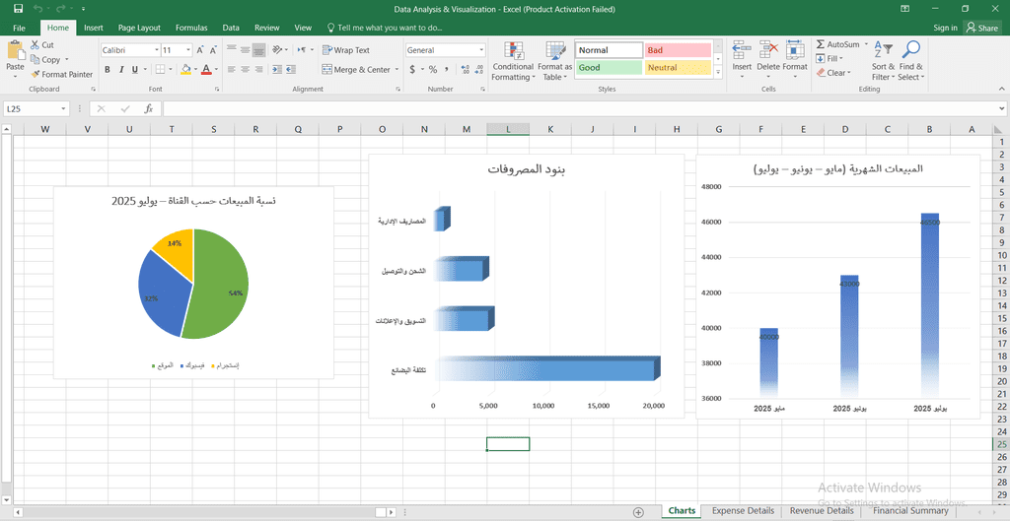Toggle Wrap Text for the cell

point(345,50)
